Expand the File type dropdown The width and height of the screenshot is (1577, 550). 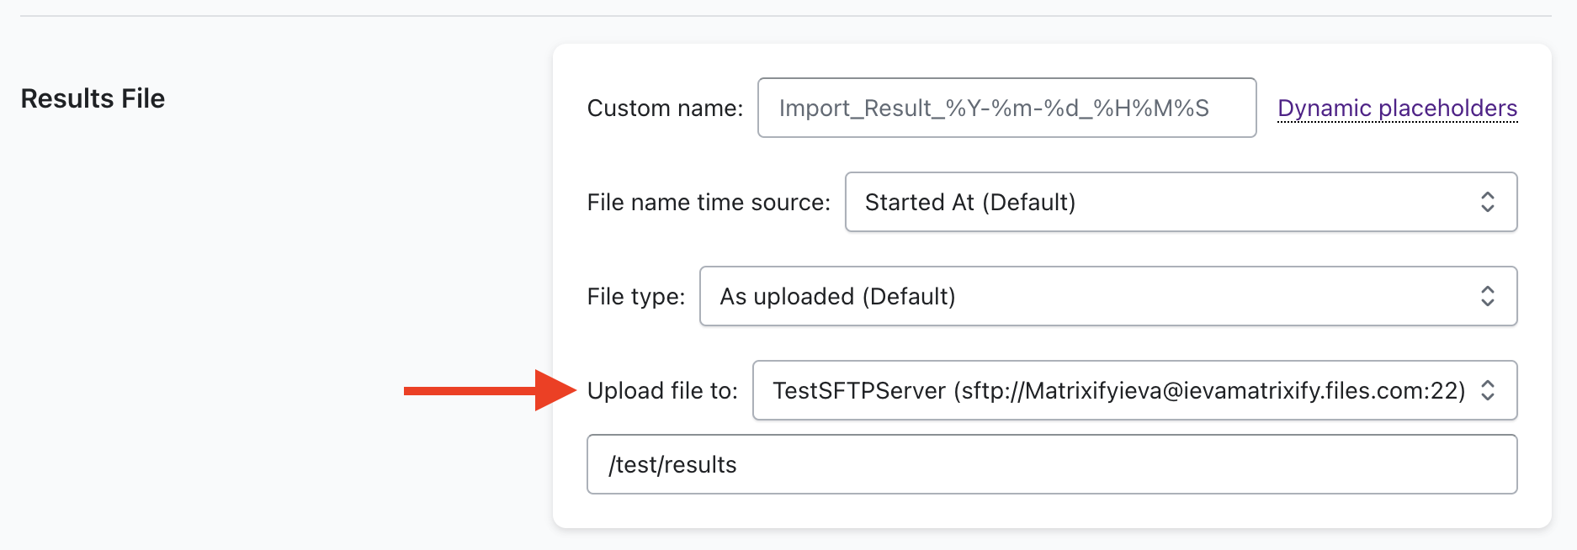tap(1107, 297)
